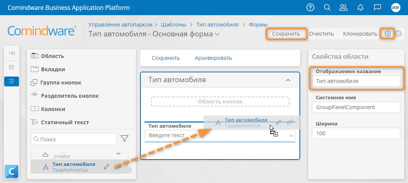Image resolution: width=408 pixels, height=183 pixels.
Task: Open the notifications bell
Action: (x=361, y=8)
